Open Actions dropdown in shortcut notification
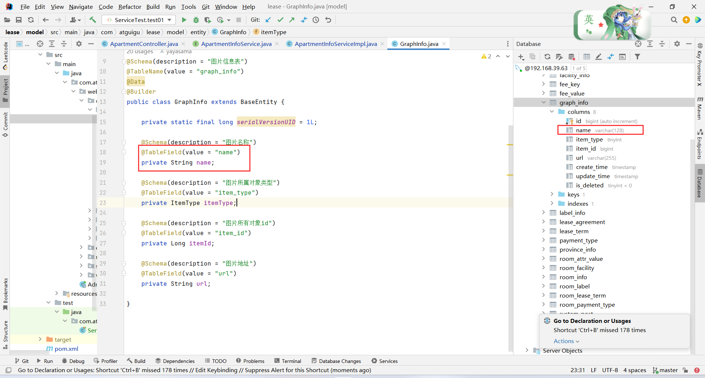This screenshot has width=705, height=378. pyautogui.click(x=566, y=341)
